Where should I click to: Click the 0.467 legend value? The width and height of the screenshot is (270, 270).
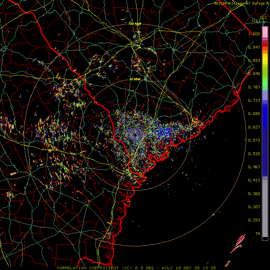click(x=254, y=167)
